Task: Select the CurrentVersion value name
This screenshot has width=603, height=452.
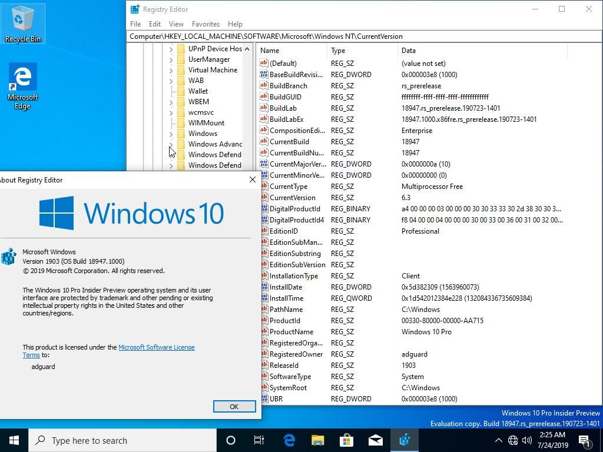Action: coord(292,198)
